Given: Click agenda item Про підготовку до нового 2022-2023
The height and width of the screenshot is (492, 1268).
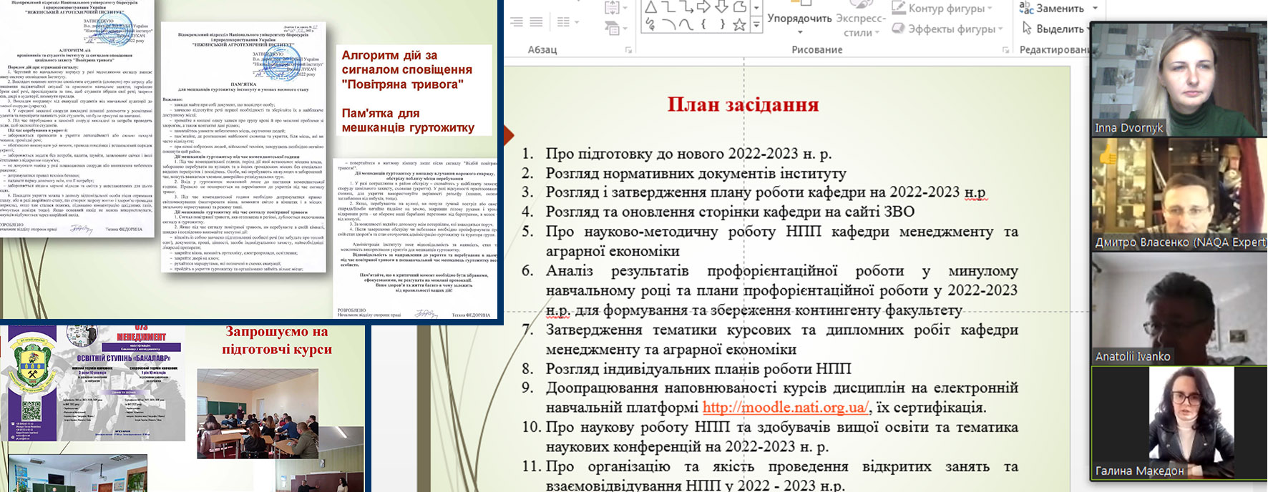Looking at the screenshot, I should click(688, 153).
